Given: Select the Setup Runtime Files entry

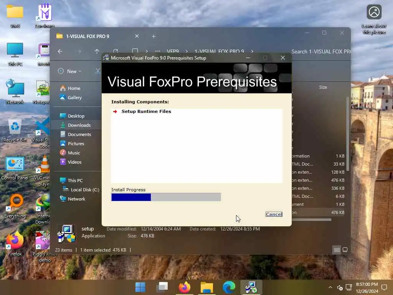Looking at the screenshot, I should (x=146, y=111).
